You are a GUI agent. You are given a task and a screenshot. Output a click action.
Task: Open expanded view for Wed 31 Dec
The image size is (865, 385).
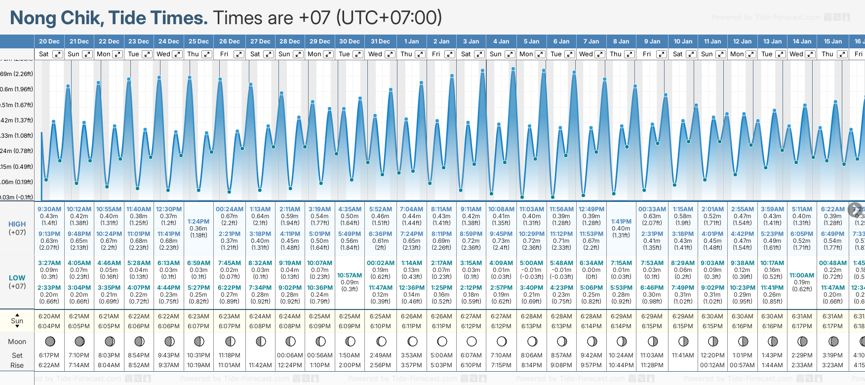point(390,54)
